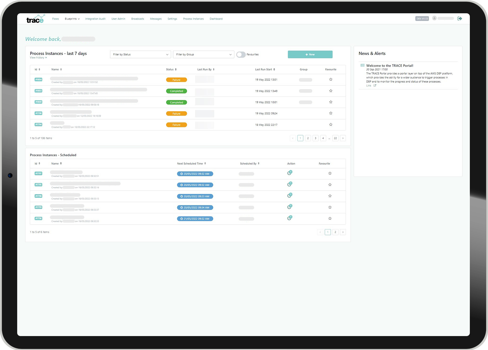Screen dimensions: 488x350
Task: Open instance id #1804
Action: [39, 79]
